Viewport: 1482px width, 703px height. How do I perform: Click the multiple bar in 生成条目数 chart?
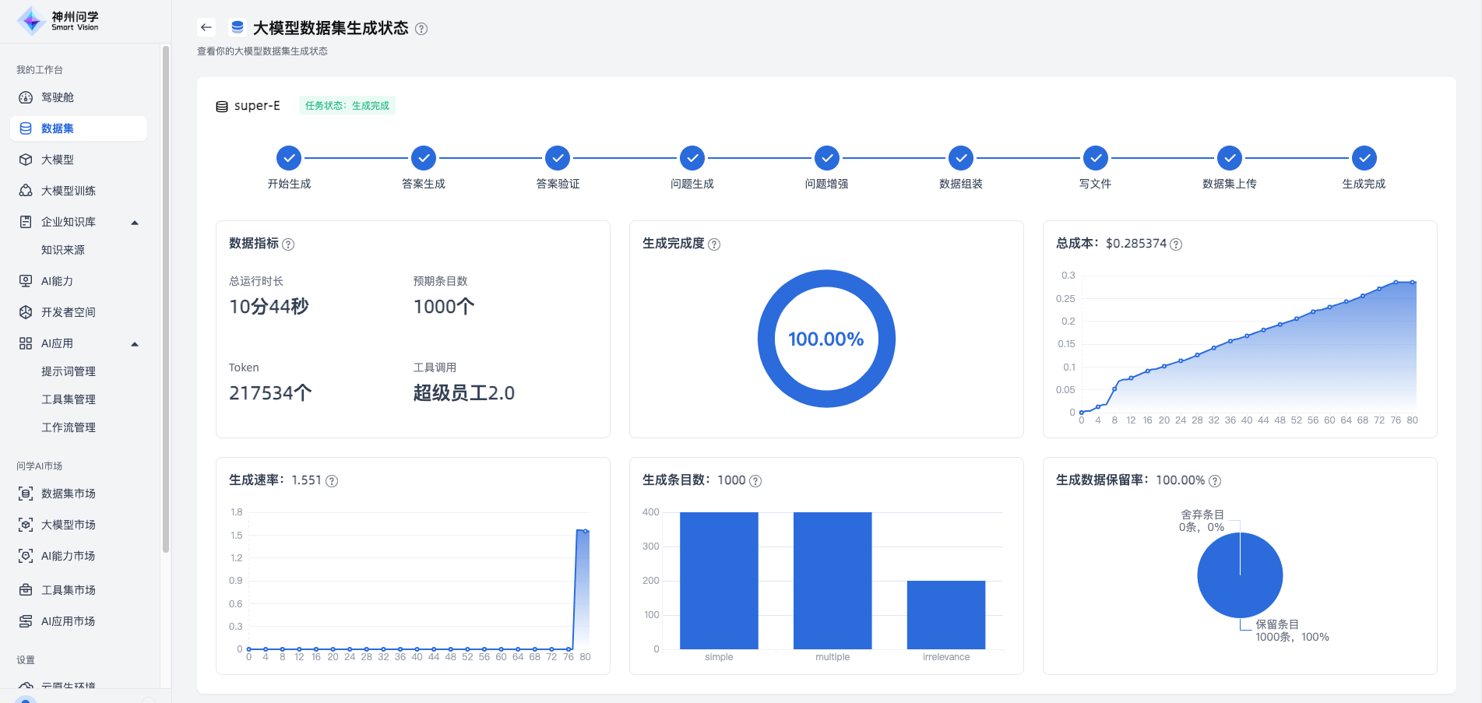(x=833, y=581)
